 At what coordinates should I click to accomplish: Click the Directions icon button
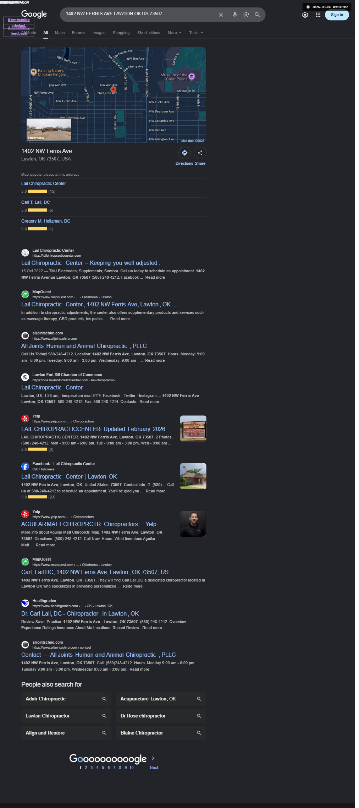[x=184, y=153]
